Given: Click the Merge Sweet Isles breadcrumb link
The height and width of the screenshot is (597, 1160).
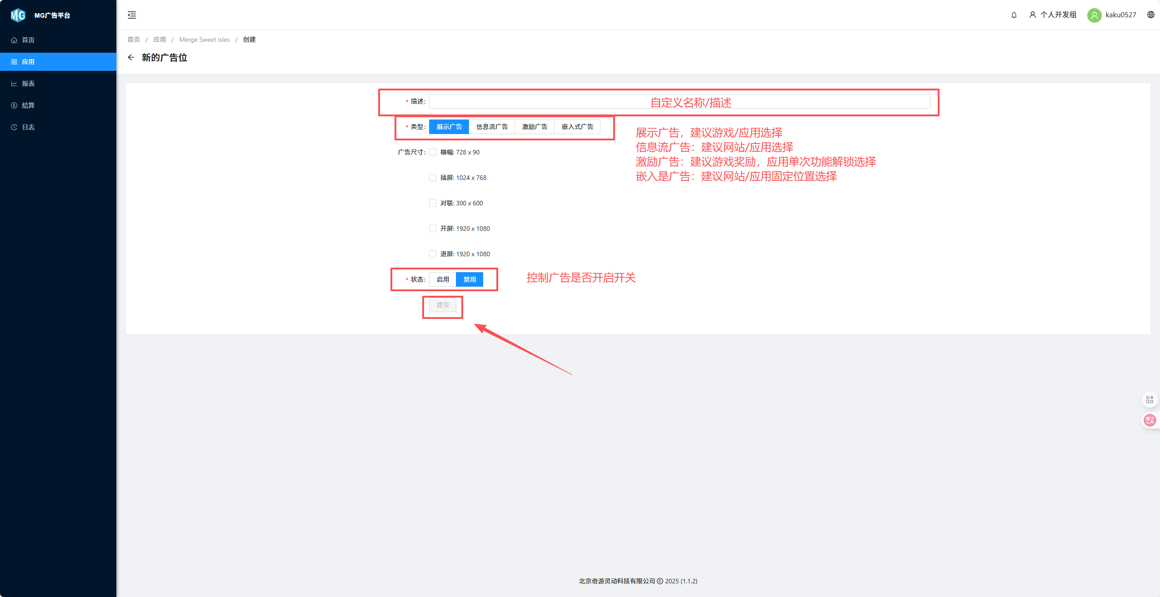Looking at the screenshot, I should (x=204, y=40).
